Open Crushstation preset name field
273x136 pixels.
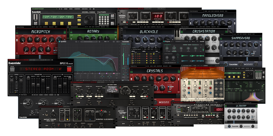[x=188, y=27]
